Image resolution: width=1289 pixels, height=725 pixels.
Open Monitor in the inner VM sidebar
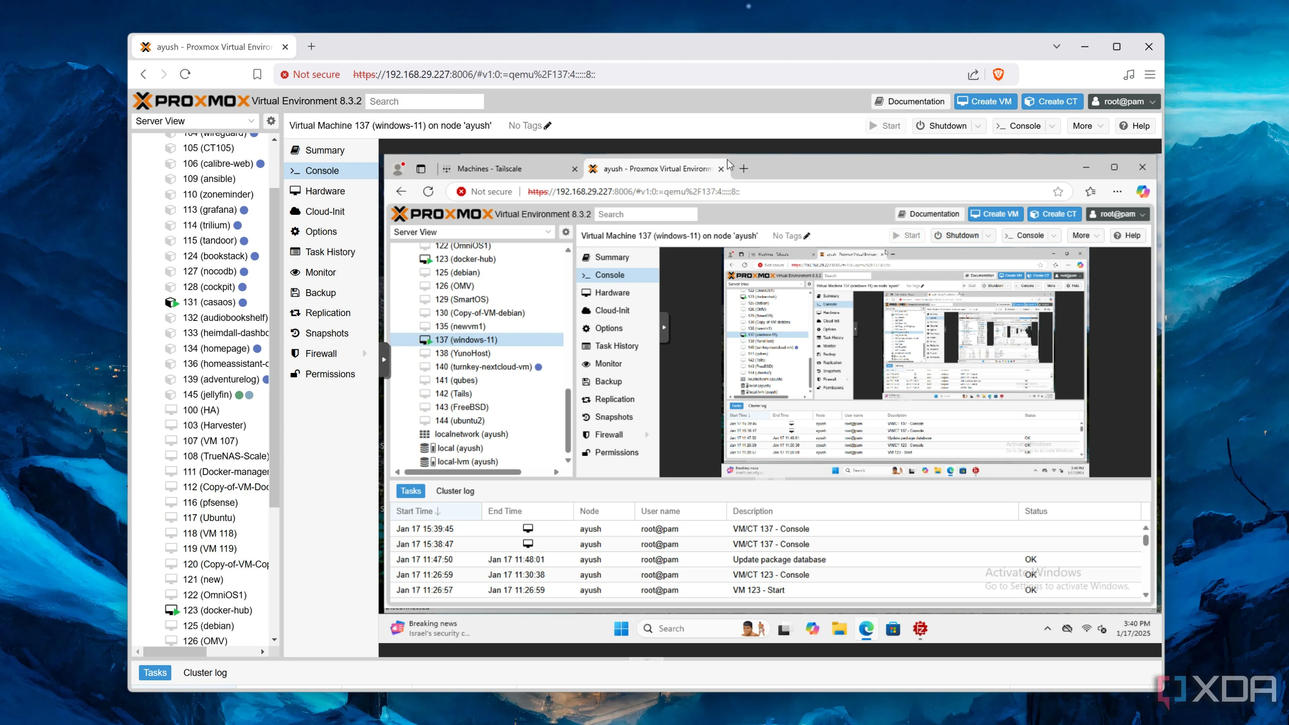pyautogui.click(x=618, y=364)
